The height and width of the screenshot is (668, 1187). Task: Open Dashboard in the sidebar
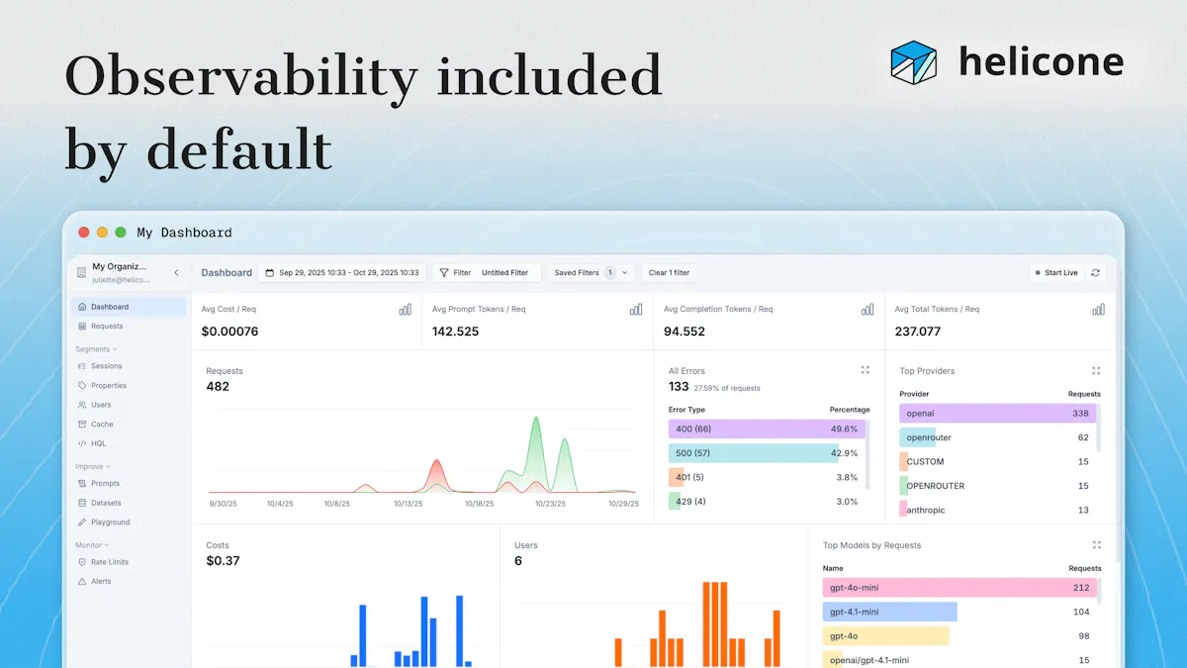pos(128,307)
